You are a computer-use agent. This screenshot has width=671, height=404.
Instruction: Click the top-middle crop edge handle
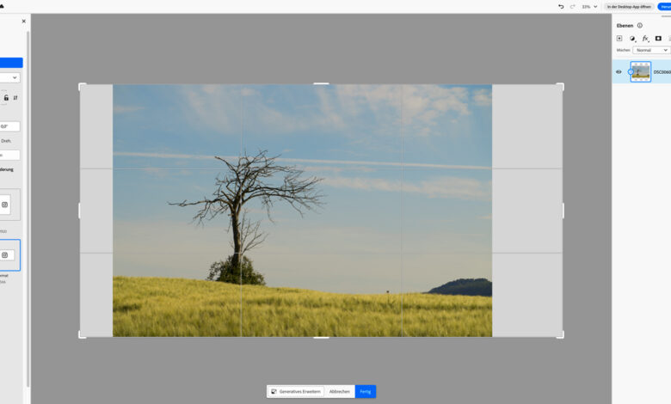click(322, 83)
